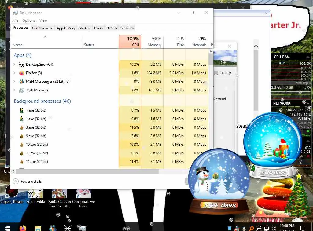Viewport: 313px width, 231px height.
Task: Click the volume speaker tray icon
Action: pos(273,229)
